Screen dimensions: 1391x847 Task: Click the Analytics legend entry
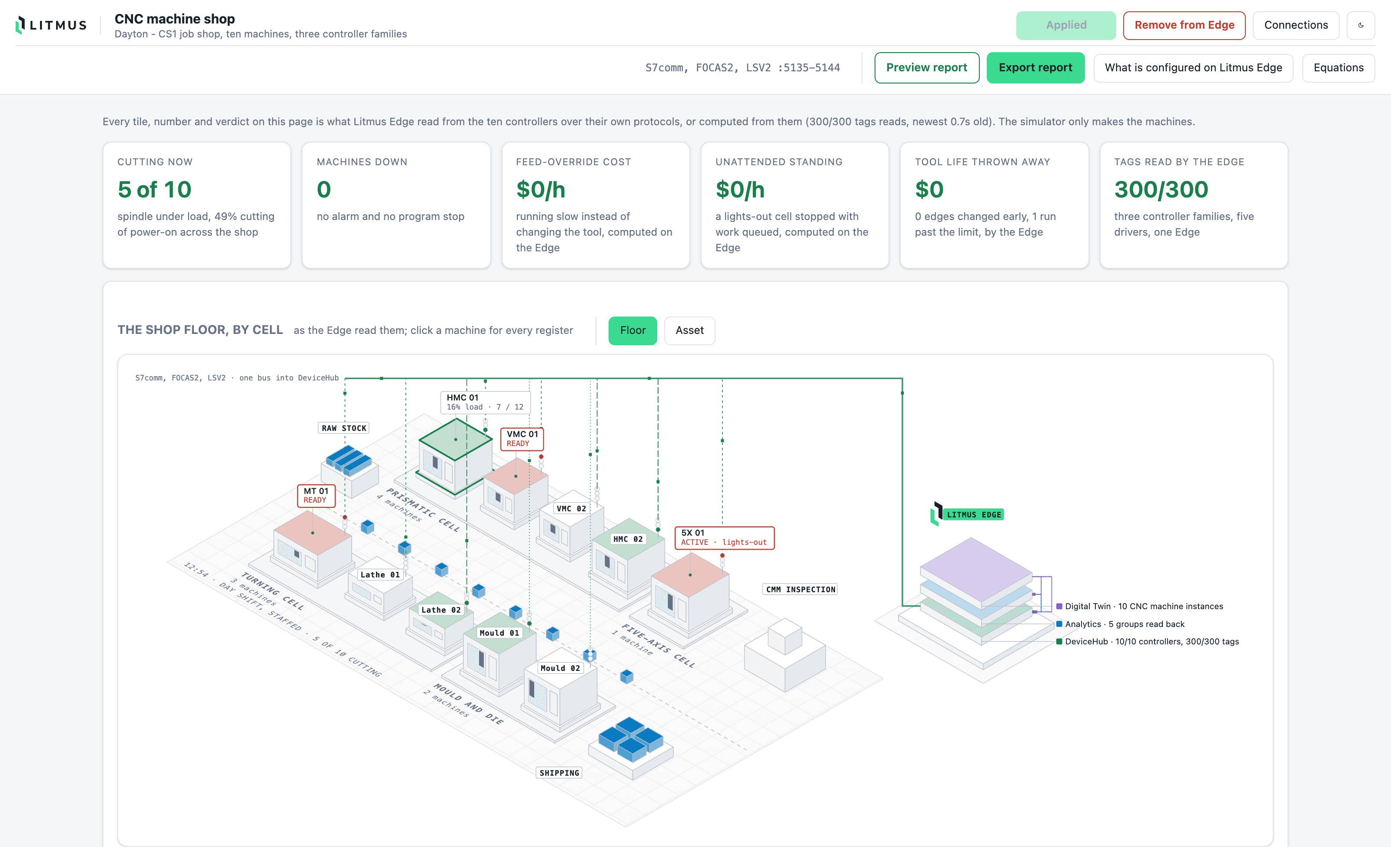pyautogui.click(x=1120, y=624)
